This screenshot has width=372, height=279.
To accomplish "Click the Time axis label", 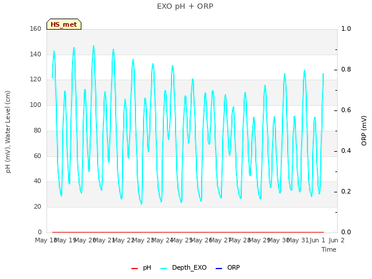I will 329,249.
